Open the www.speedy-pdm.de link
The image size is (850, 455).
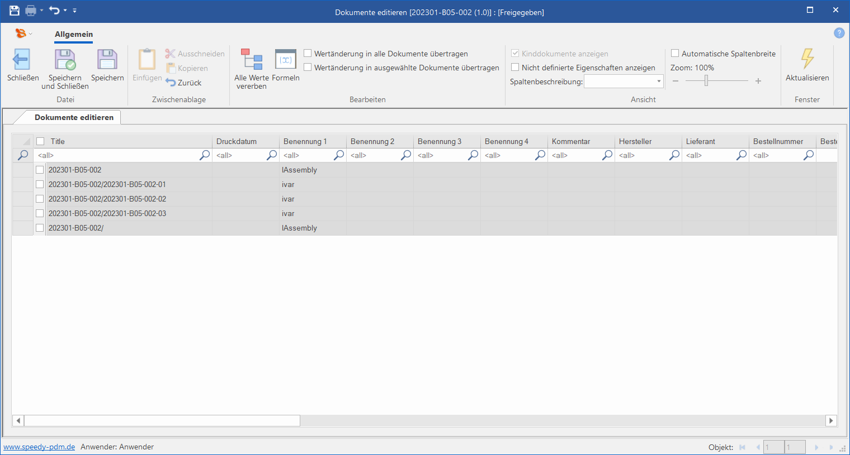tap(39, 447)
